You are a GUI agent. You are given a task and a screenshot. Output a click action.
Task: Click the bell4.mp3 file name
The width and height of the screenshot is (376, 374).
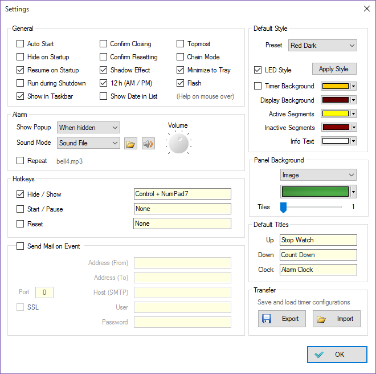point(70,161)
